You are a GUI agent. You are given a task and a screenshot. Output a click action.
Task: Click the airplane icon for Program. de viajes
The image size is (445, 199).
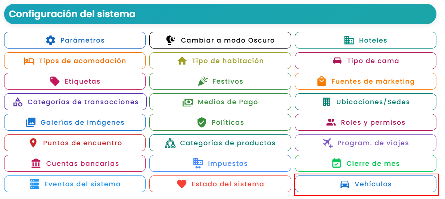(327, 143)
